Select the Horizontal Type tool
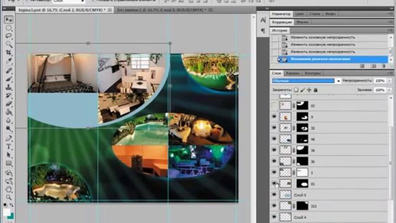The height and width of the screenshot is (223, 396). 9,147
